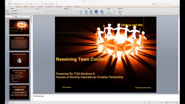Open the Shape dropdown arrow
Screen dimensions: 185x104
point(93,12)
